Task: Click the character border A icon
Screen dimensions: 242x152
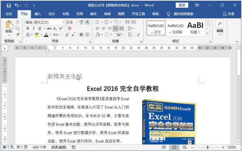Action: point(87,22)
